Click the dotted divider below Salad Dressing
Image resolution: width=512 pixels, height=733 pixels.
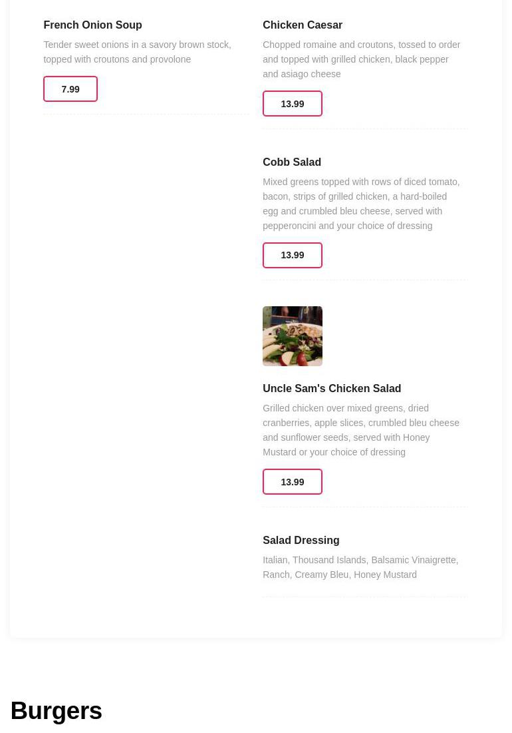365,597
